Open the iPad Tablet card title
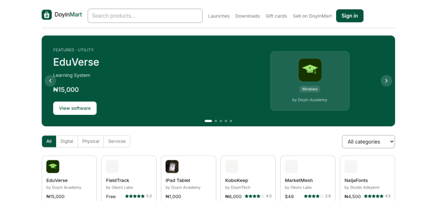Viewport: 431px width, 201px height. point(178,180)
